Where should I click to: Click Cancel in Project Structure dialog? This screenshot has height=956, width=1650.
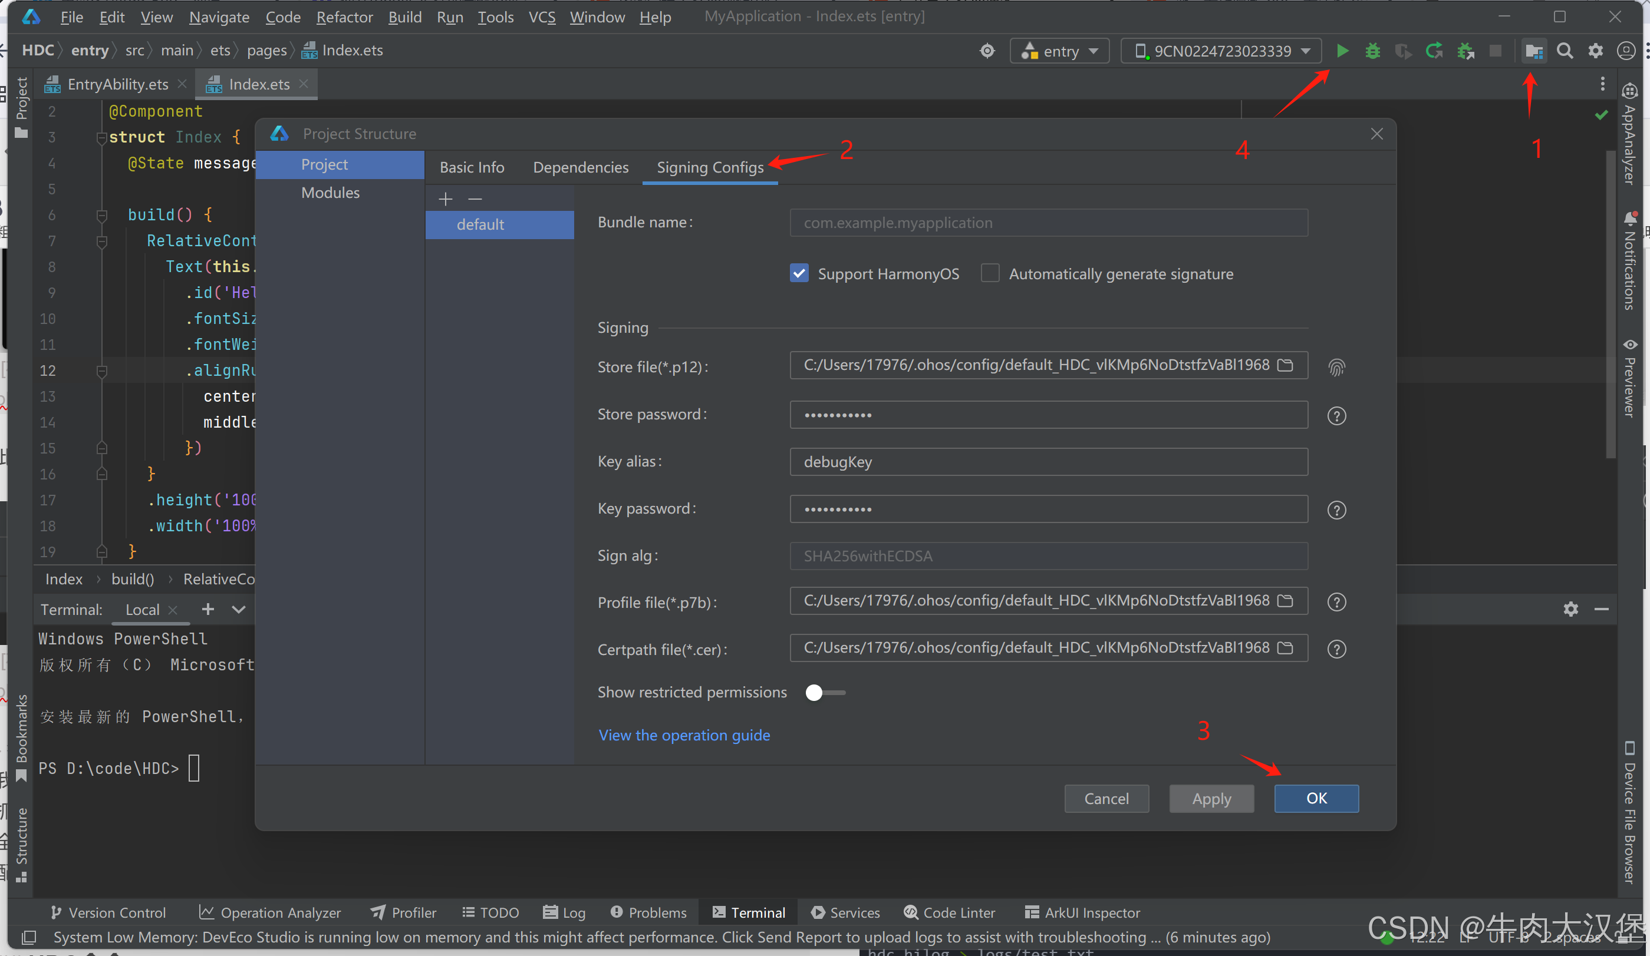(1106, 798)
